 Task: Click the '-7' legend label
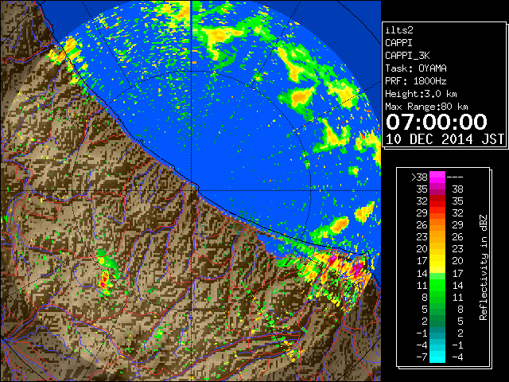[x=422, y=357]
